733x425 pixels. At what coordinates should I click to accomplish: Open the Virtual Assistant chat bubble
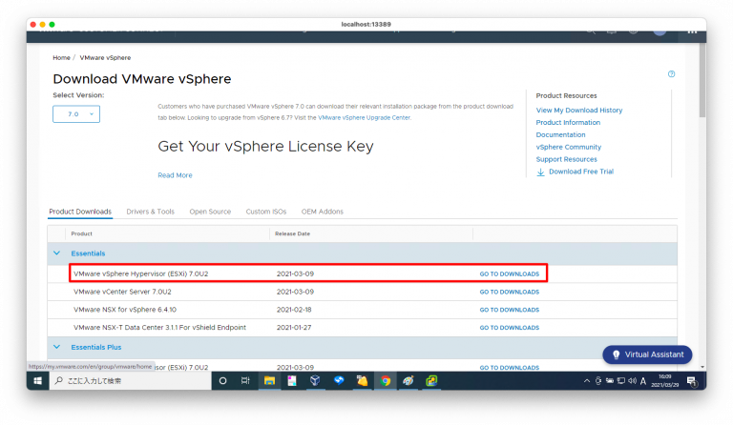pyautogui.click(x=647, y=354)
